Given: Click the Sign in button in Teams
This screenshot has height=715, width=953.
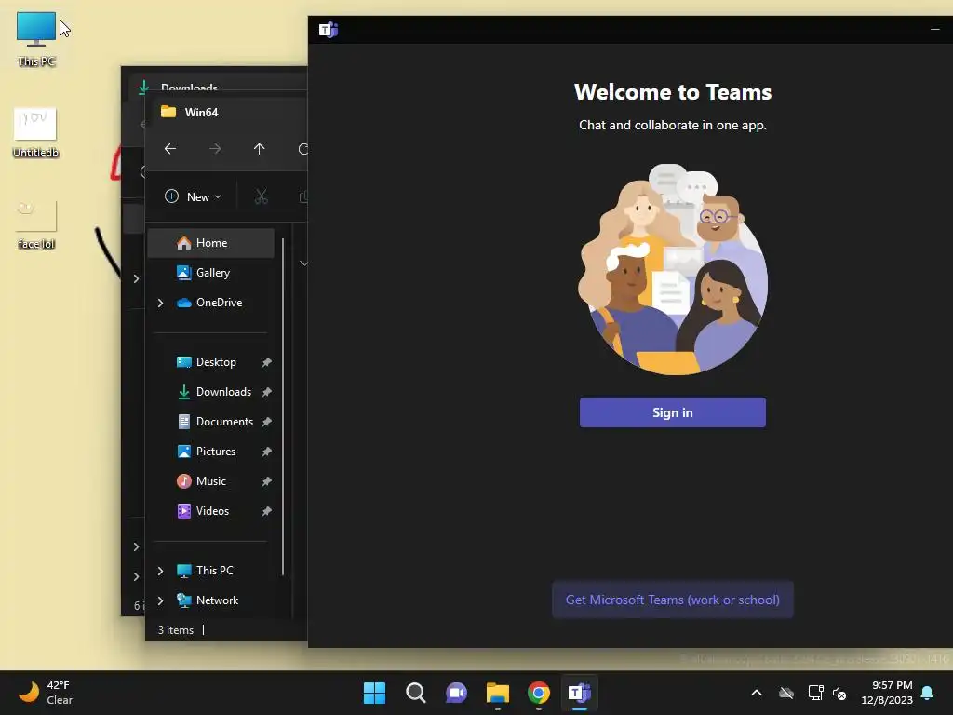Looking at the screenshot, I should pyautogui.click(x=672, y=412).
